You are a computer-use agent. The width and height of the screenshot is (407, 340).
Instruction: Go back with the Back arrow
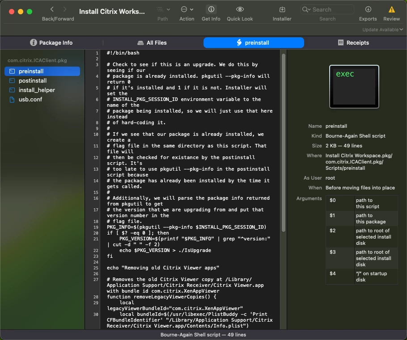tap(52, 9)
